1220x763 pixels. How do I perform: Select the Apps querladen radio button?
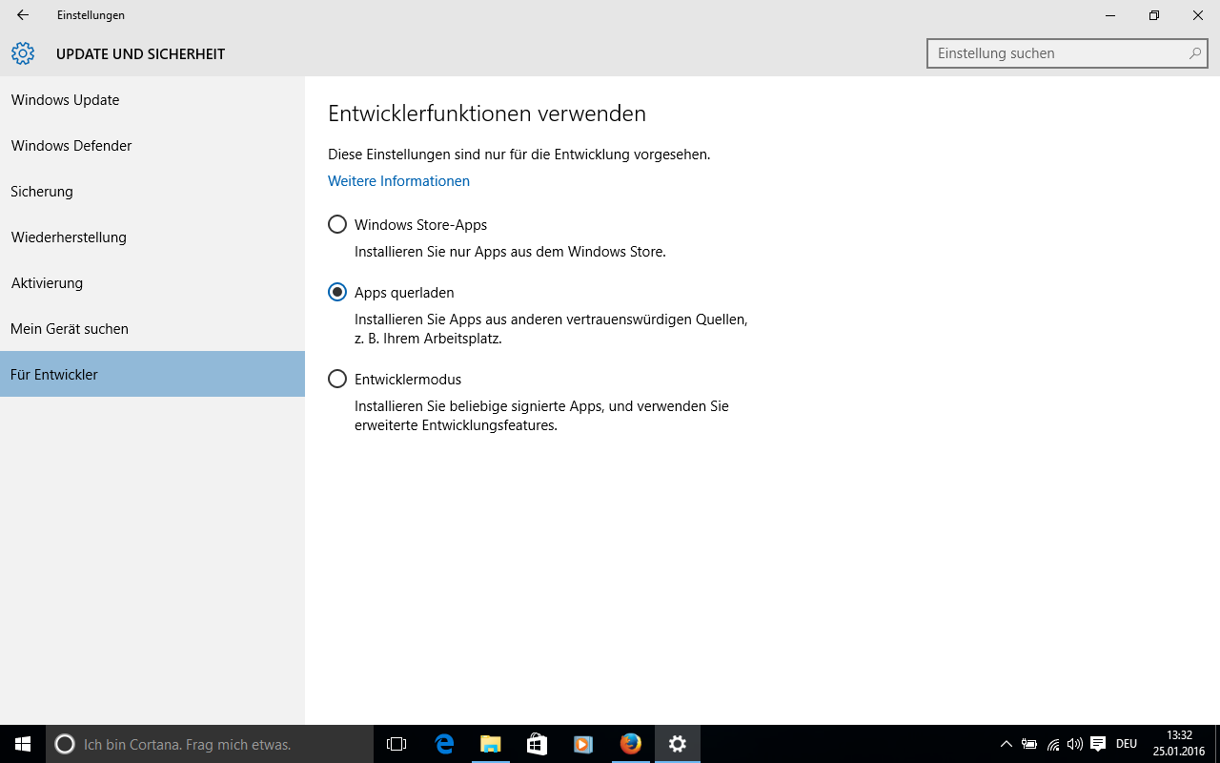pyautogui.click(x=337, y=293)
